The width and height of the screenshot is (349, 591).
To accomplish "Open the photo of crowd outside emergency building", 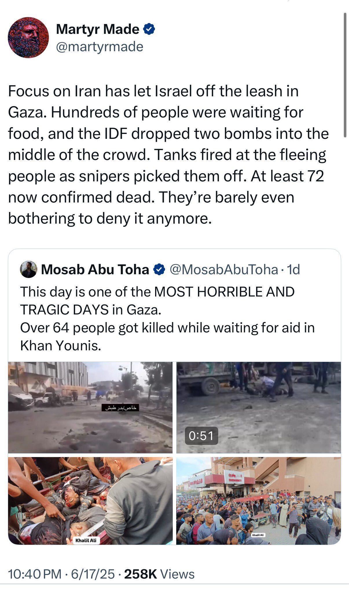I will [x=258, y=500].
